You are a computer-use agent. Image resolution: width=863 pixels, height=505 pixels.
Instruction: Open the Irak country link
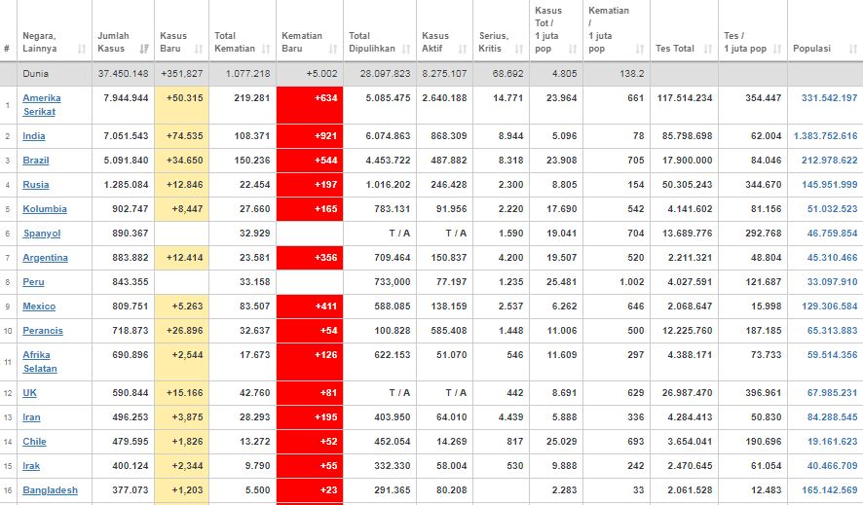pyautogui.click(x=31, y=465)
